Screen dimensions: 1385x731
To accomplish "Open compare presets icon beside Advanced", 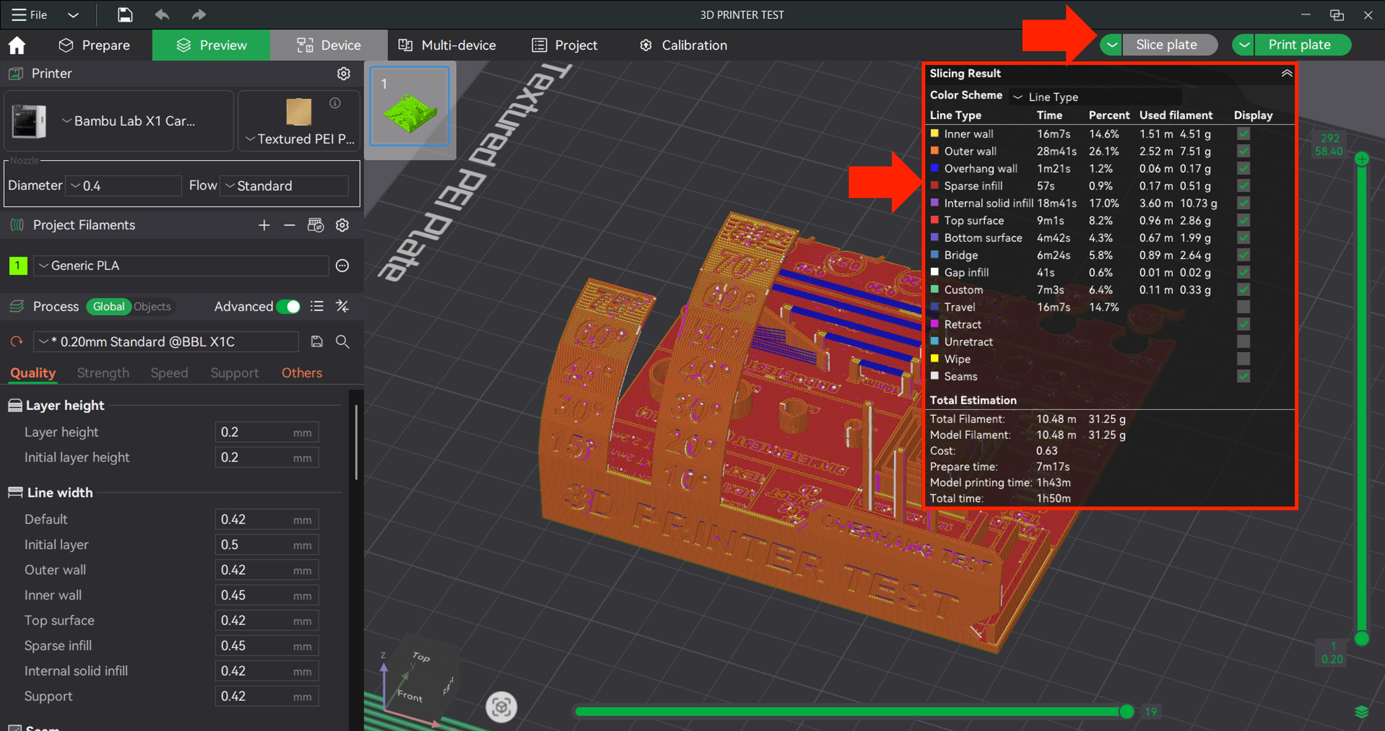I will click(x=343, y=306).
